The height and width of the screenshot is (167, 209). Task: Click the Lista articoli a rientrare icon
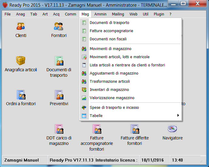[84, 65]
